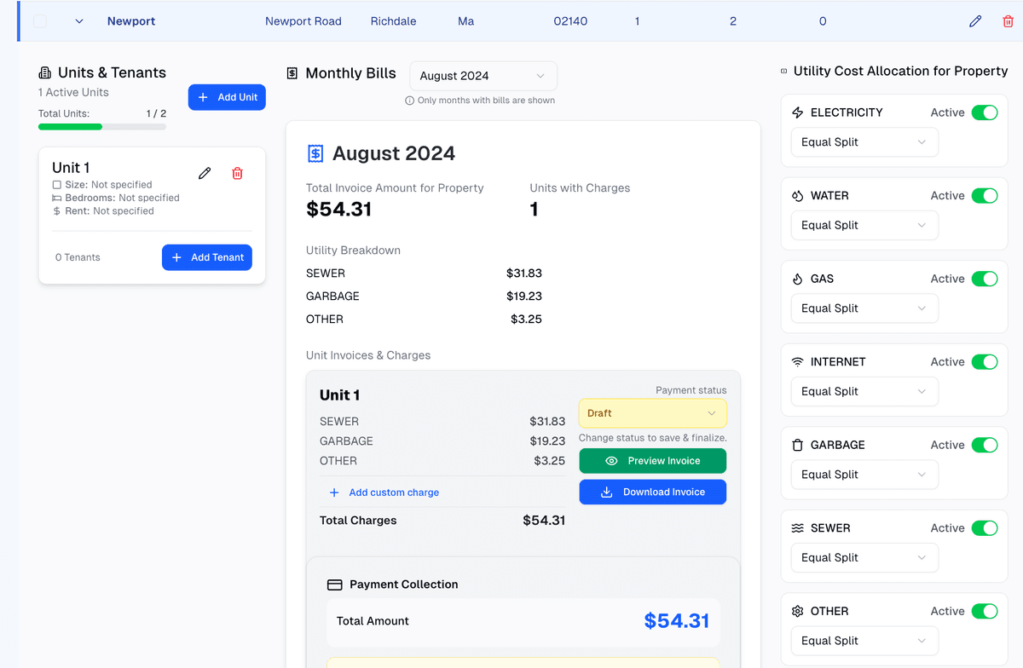Click the gear icon for Other utility
The image size is (1023, 668).
798,611
